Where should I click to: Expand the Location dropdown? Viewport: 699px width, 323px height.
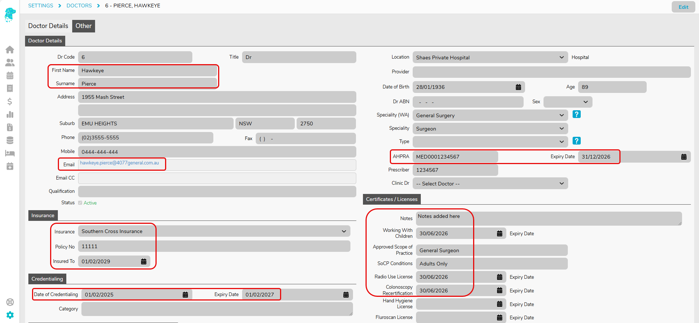tap(490, 58)
